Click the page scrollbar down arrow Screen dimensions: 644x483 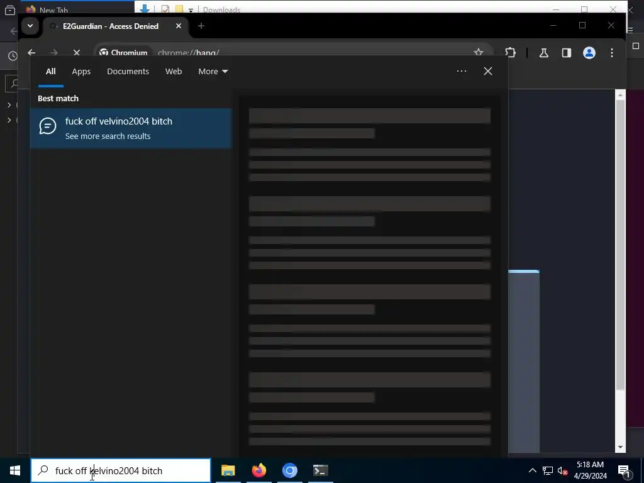(x=620, y=447)
